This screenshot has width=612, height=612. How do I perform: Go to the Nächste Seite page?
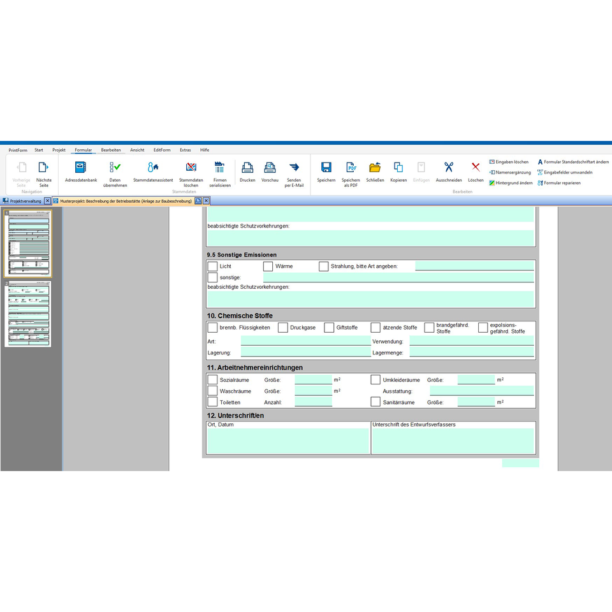pos(44,173)
